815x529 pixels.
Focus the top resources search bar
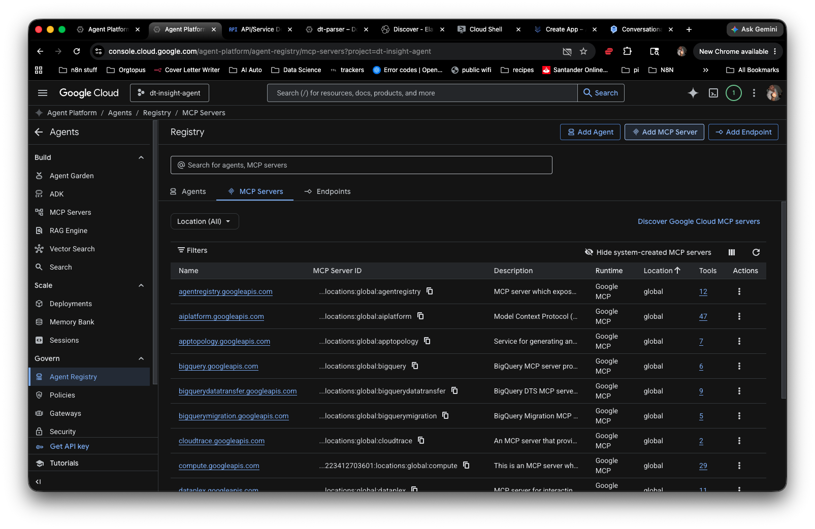pyautogui.click(x=422, y=93)
